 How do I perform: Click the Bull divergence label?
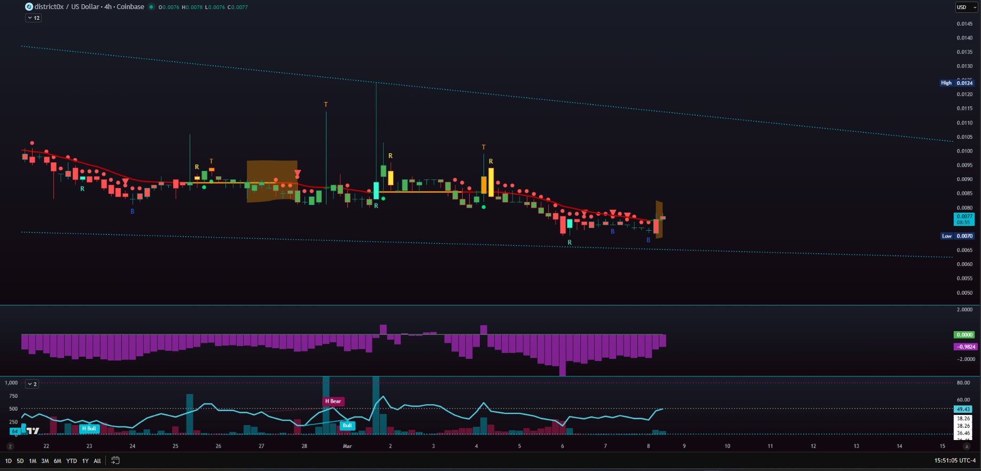tap(347, 426)
